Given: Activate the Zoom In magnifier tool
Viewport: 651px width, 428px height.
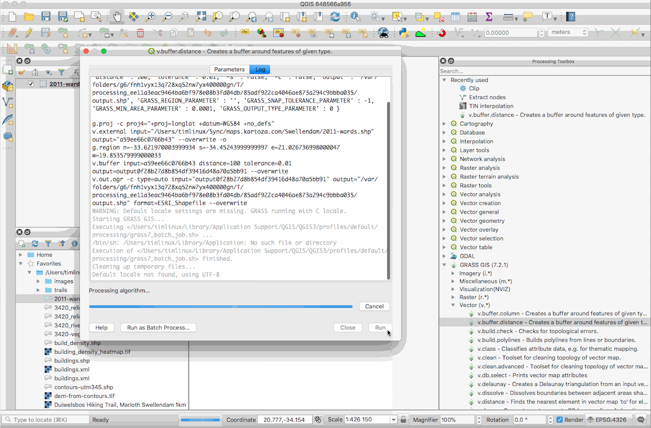Looking at the screenshot, I should pos(150,17).
